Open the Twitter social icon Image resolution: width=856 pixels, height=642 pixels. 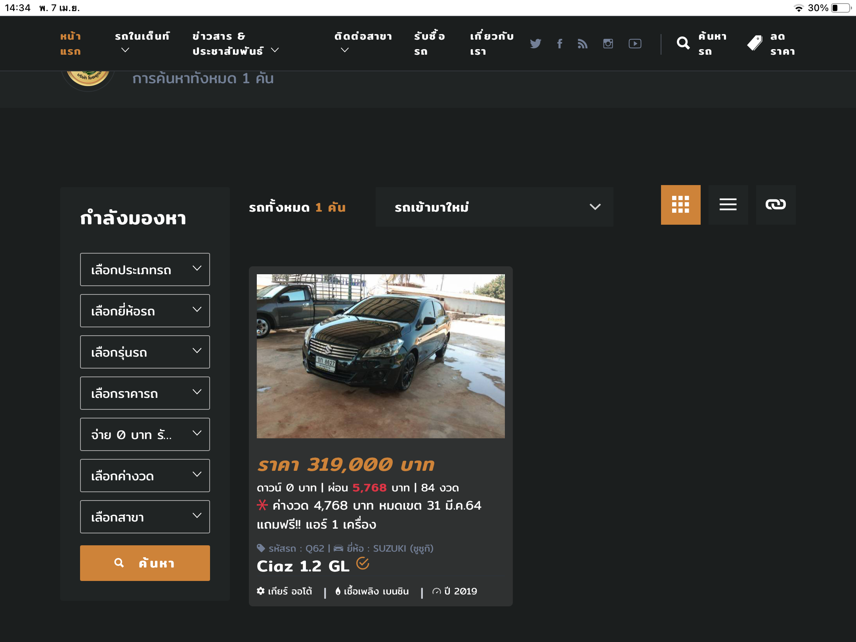point(535,44)
